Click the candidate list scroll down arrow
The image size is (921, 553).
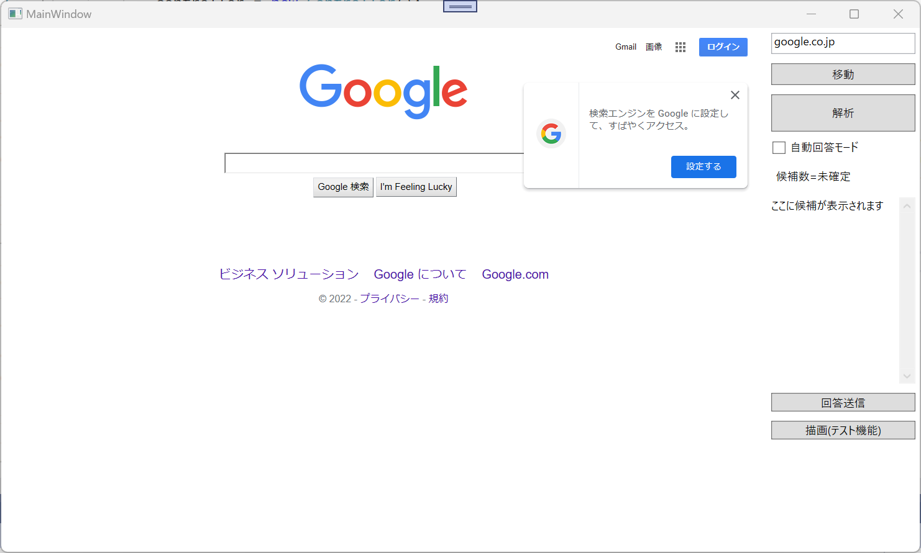907,376
